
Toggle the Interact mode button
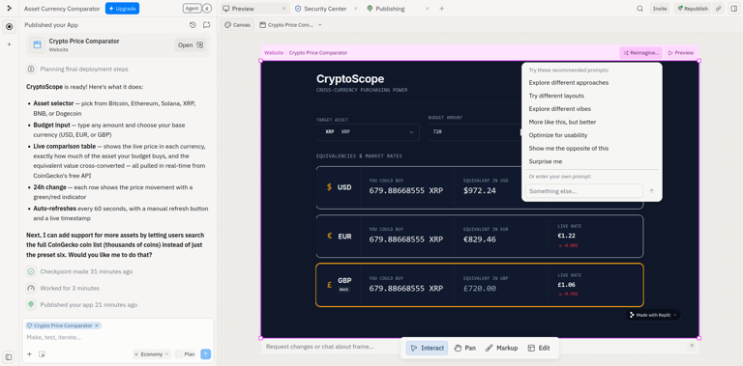tap(428, 348)
